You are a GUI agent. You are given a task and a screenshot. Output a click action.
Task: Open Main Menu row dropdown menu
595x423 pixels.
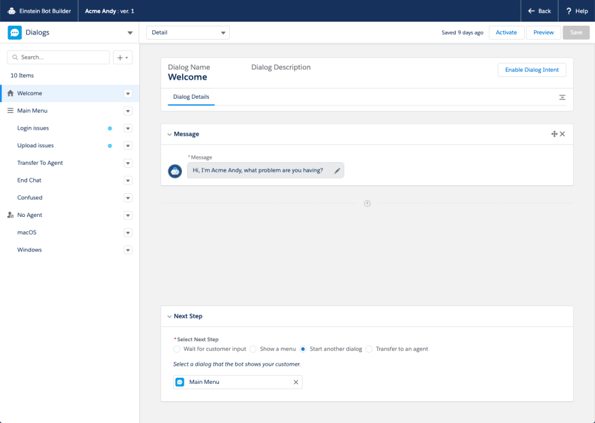128,111
